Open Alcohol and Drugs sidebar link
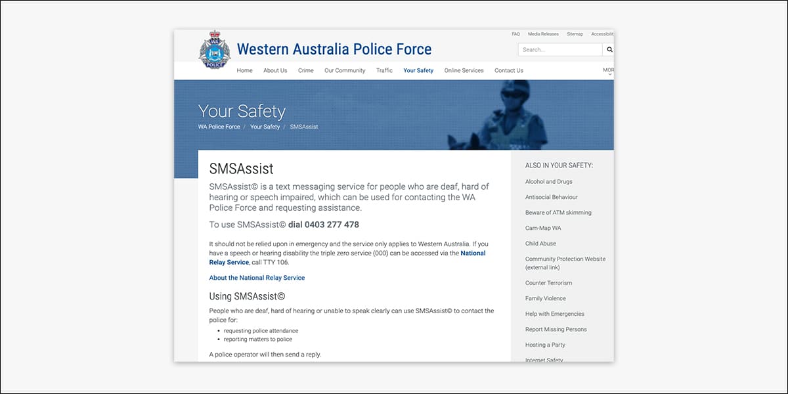 pos(549,182)
